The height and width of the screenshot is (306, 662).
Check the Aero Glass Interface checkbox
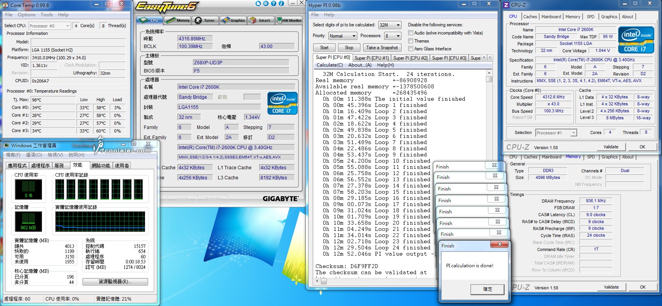(411, 49)
